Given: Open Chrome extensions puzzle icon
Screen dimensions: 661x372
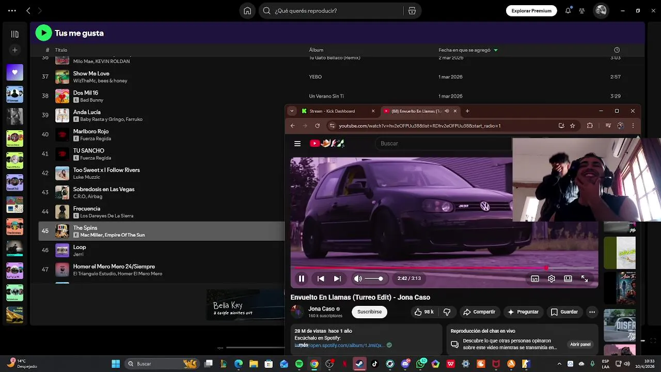Looking at the screenshot, I should click(x=590, y=126).
